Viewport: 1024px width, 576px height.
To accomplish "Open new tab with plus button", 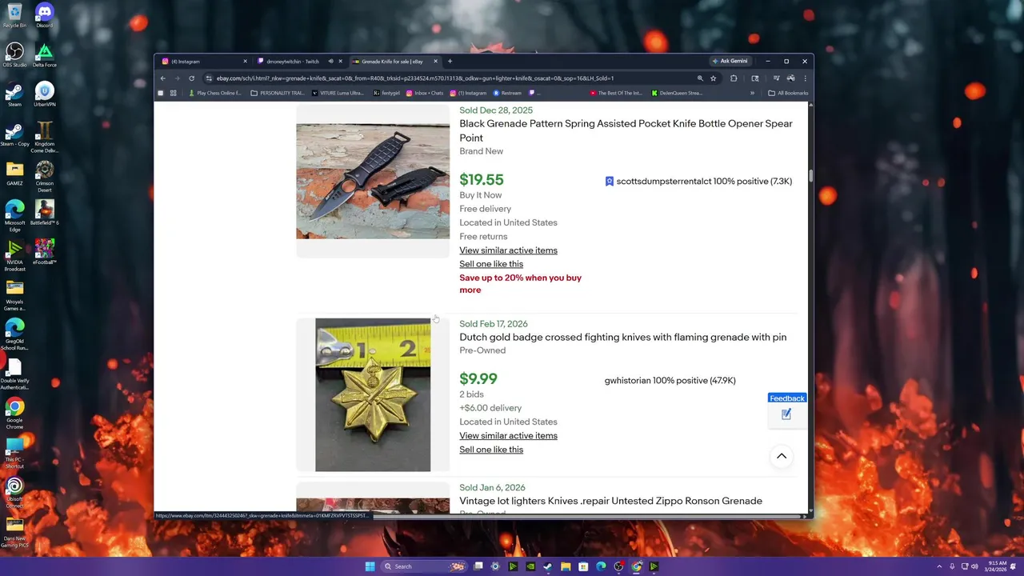I will [450, 62].
